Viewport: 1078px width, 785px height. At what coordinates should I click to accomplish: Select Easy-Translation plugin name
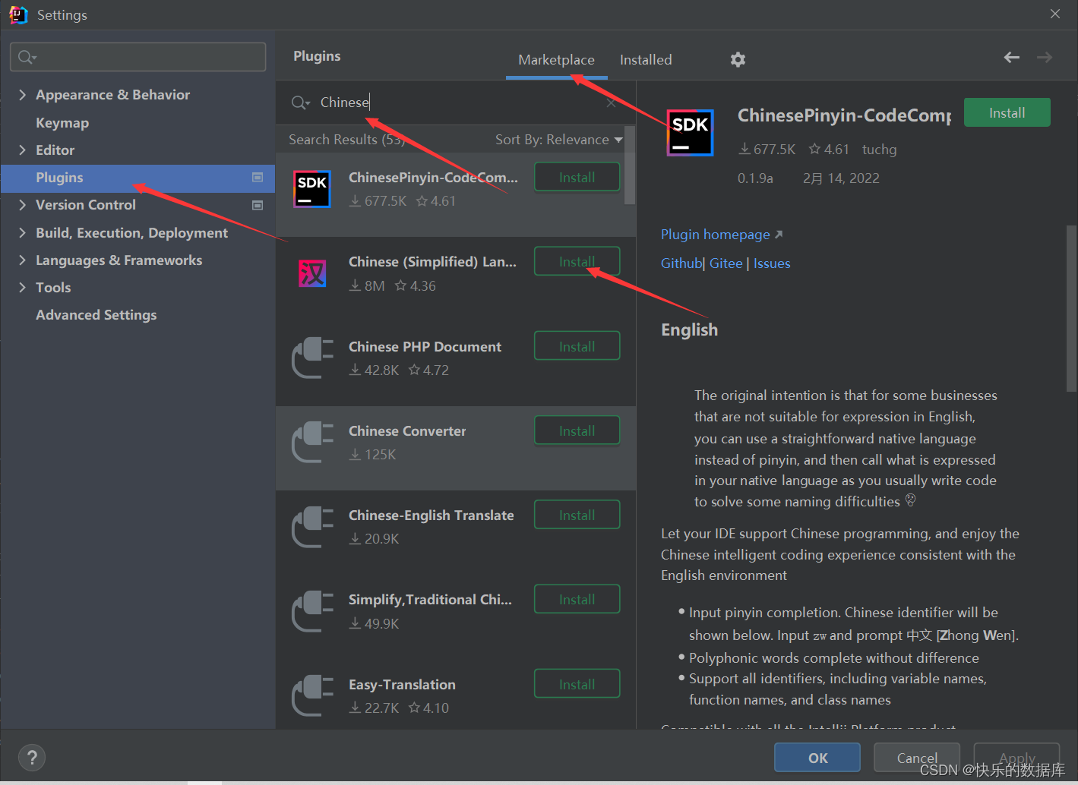402,684
